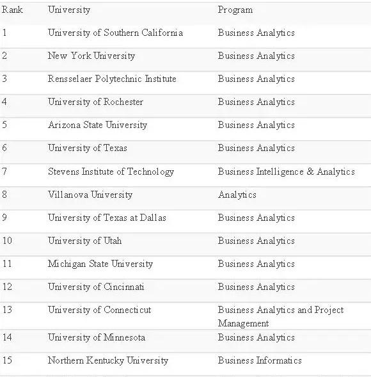Select the Program column header

tap(235, 10)
